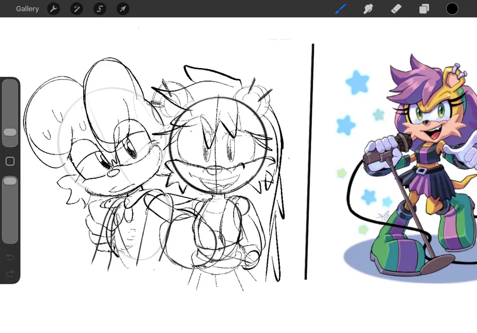Adjust the brush opacity slider

[10, 209]
